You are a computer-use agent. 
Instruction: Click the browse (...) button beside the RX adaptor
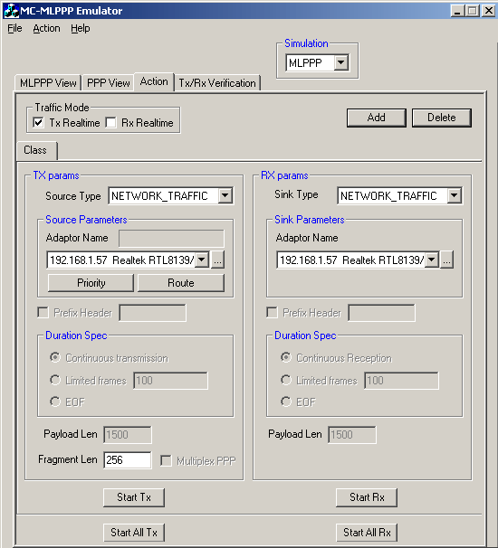(447, 260)
